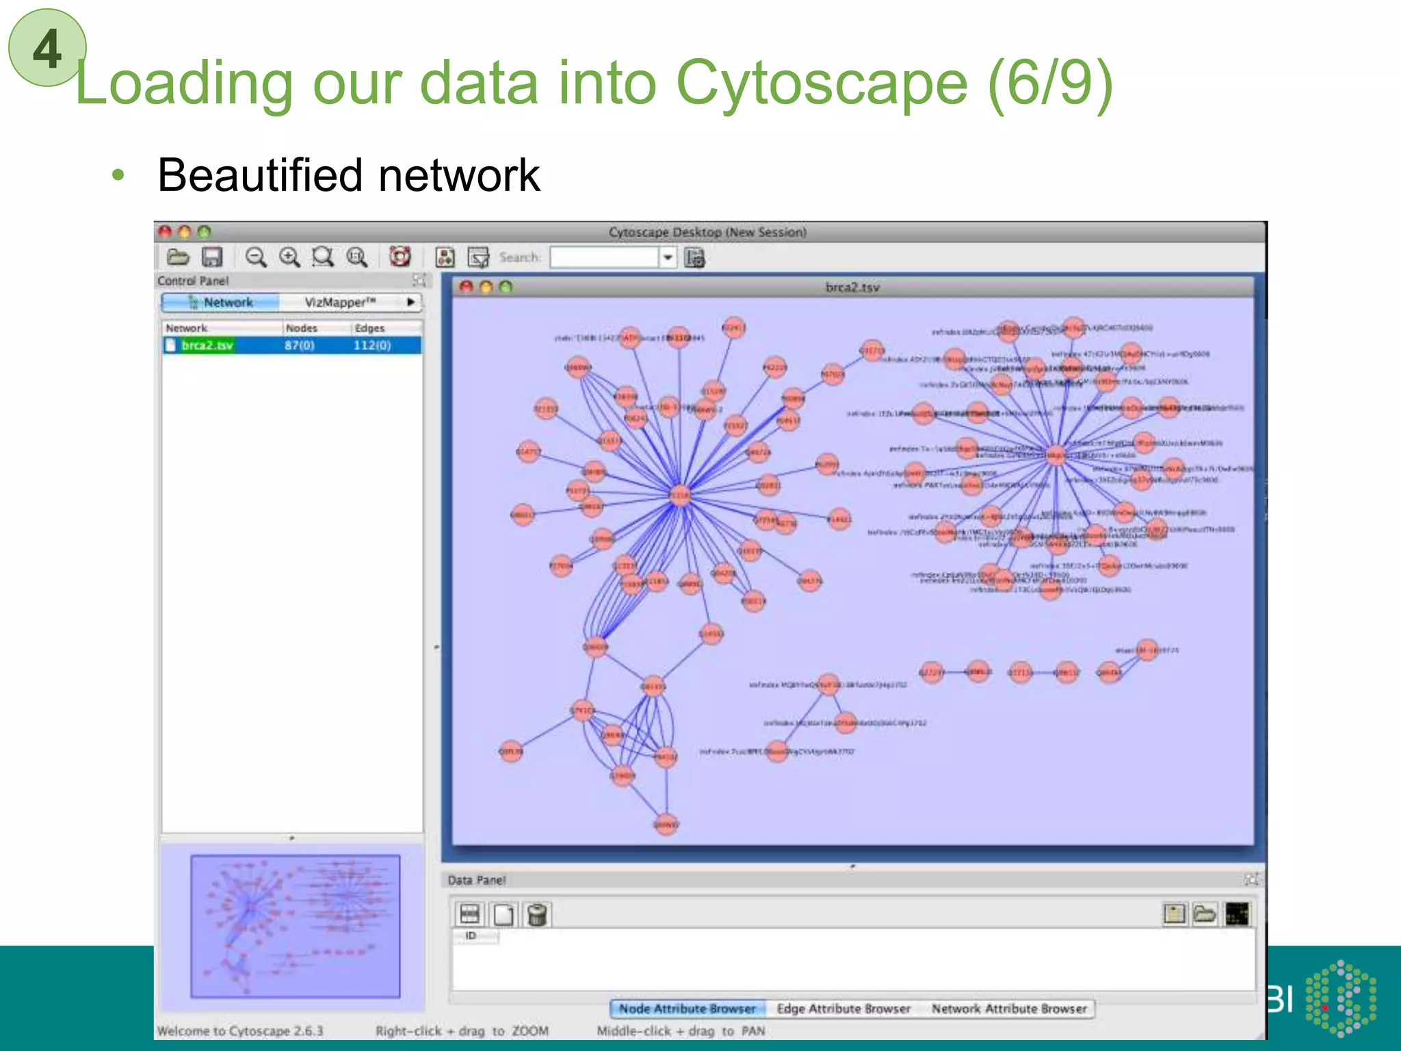The image size is (1401, 1051).
Task: Expand more Control Panel tabs with arrow
Action: (x=411, y=302)
